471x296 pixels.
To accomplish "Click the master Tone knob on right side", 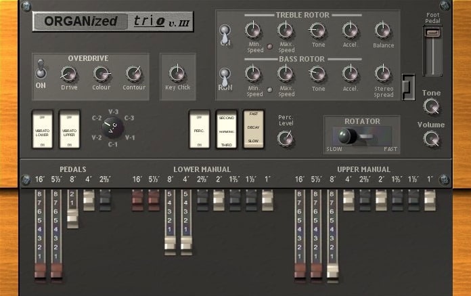I will (x=431, y=106).
